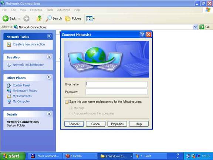Open the Mozilla taskbar group dropdown
This screenshot has width=213, height=160.
[96, 156]
